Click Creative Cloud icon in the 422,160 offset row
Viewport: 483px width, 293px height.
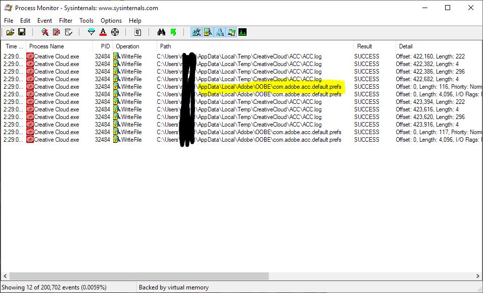(x=30, y=56)
